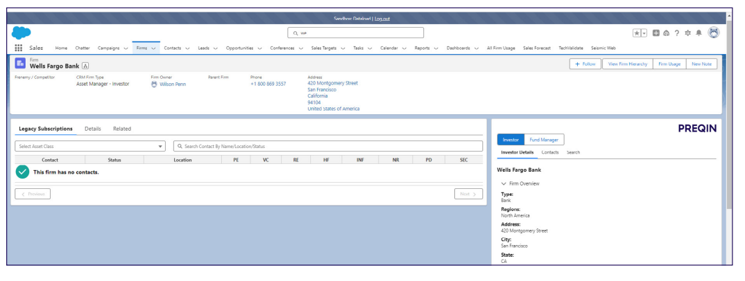Image resolution: width=745 pixels, height=281 pixels.
Task: Click the scrollbar up arrow
Action: coord(729,16)
